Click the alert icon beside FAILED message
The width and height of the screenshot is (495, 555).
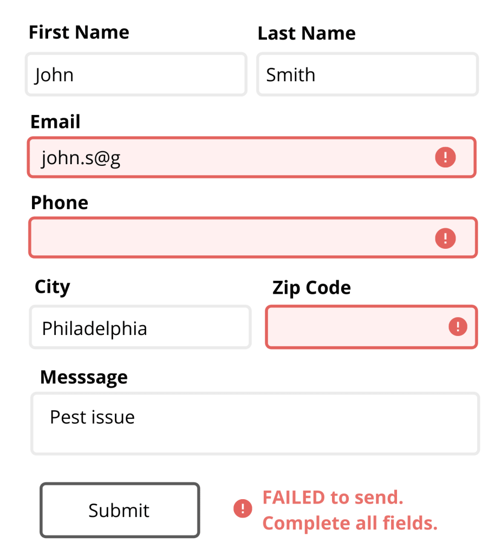click(x=243, y=508)
